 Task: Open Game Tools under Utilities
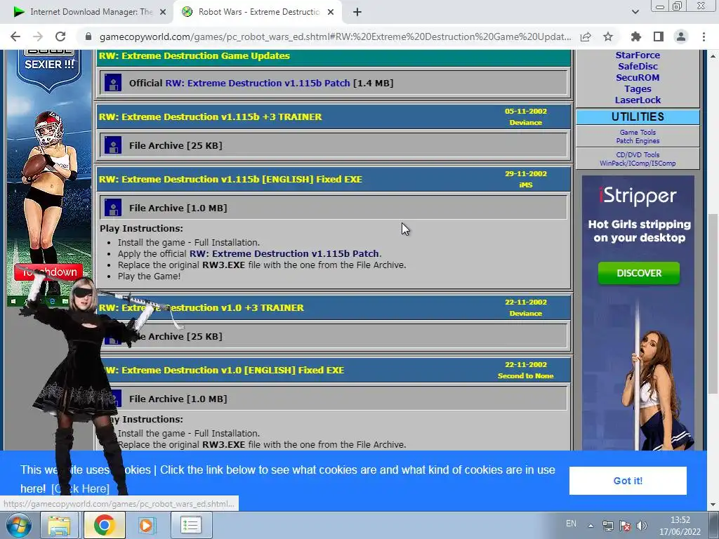638,132
